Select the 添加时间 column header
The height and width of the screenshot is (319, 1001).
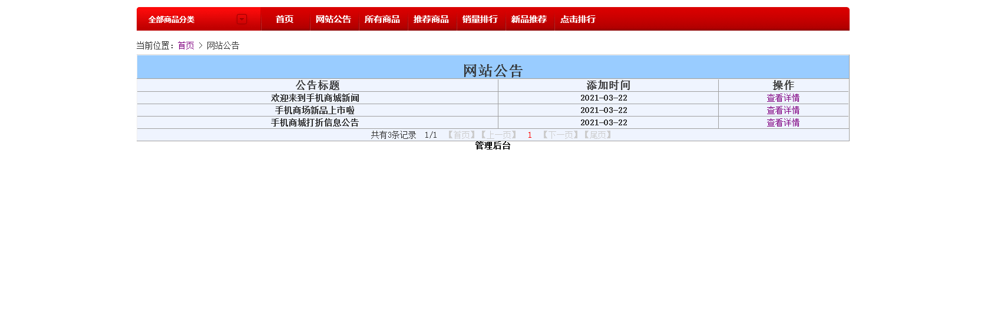[609, 85]
